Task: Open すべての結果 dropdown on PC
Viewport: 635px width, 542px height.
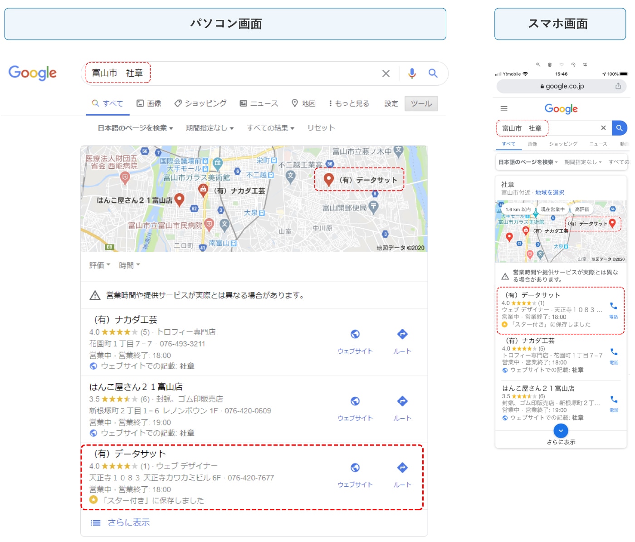Action: (x=271, y=128)
